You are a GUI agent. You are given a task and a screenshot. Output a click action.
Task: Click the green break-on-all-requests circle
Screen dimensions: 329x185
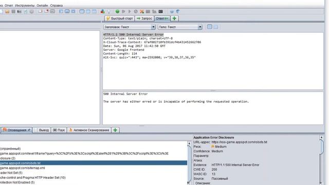tap(117, 11)
